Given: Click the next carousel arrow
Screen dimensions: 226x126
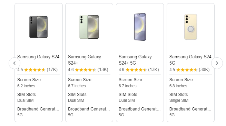Looking at the screenshot, I should [217, 63].
